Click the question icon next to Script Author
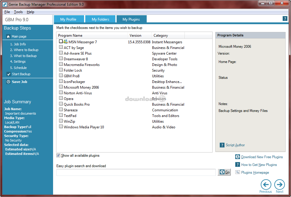Viewport: 291px width, 197px height. point(222,145)
